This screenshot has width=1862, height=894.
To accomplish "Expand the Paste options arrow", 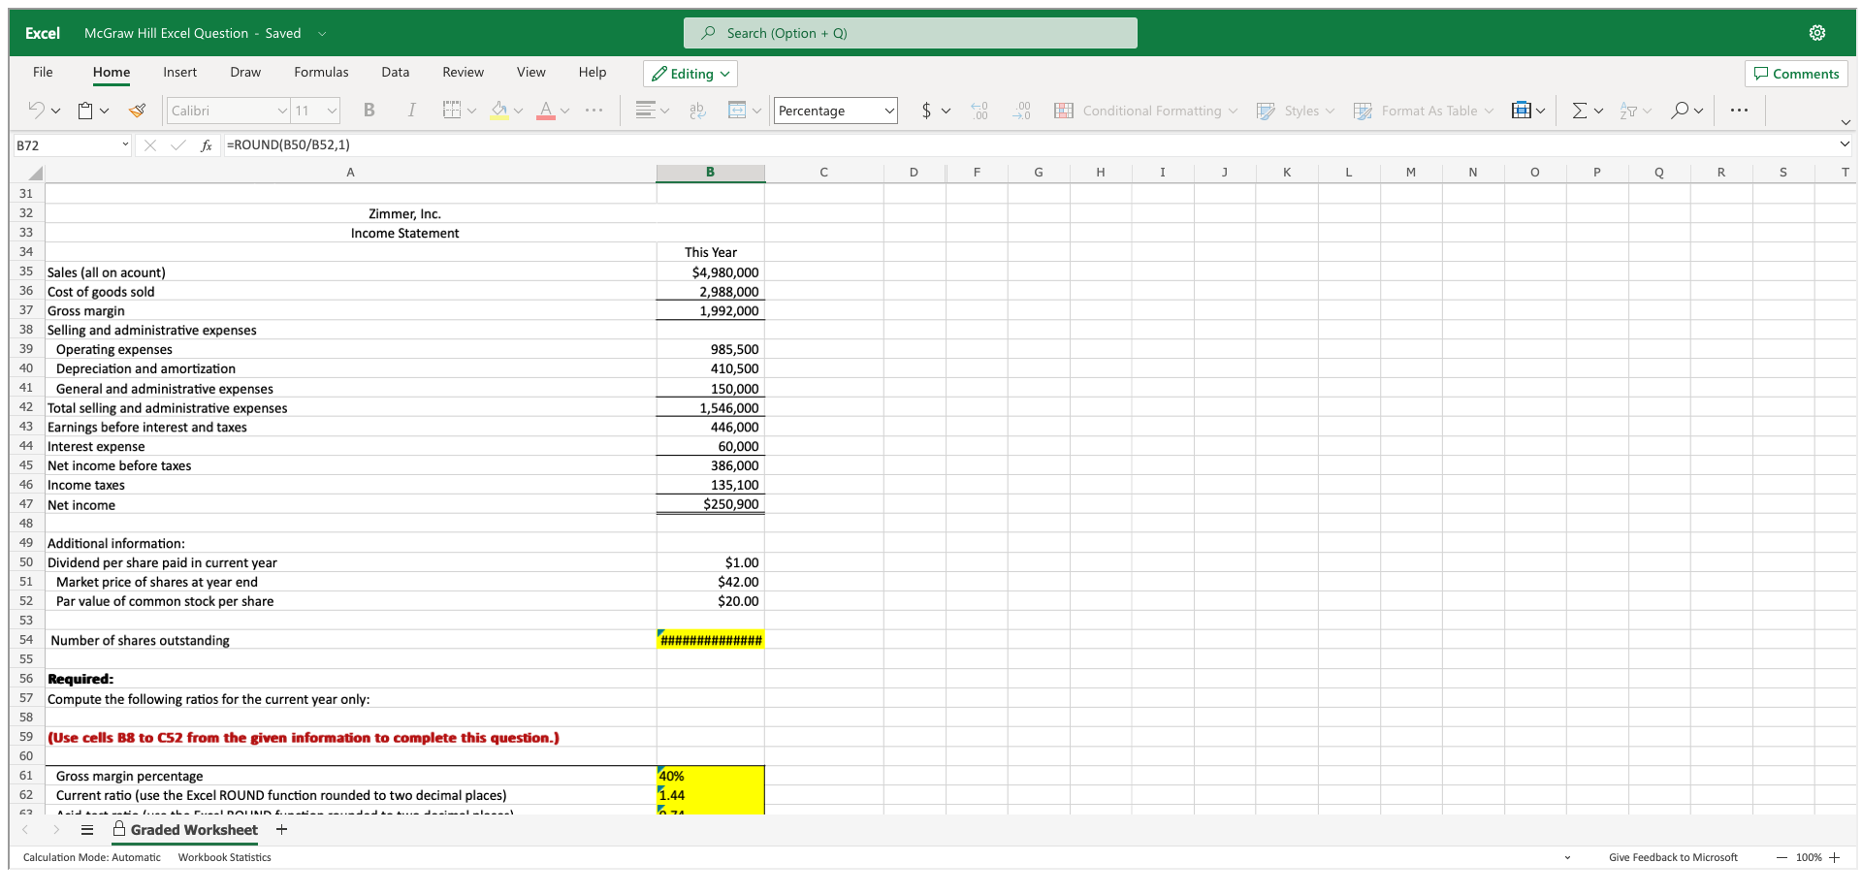I will click(104, 112).
